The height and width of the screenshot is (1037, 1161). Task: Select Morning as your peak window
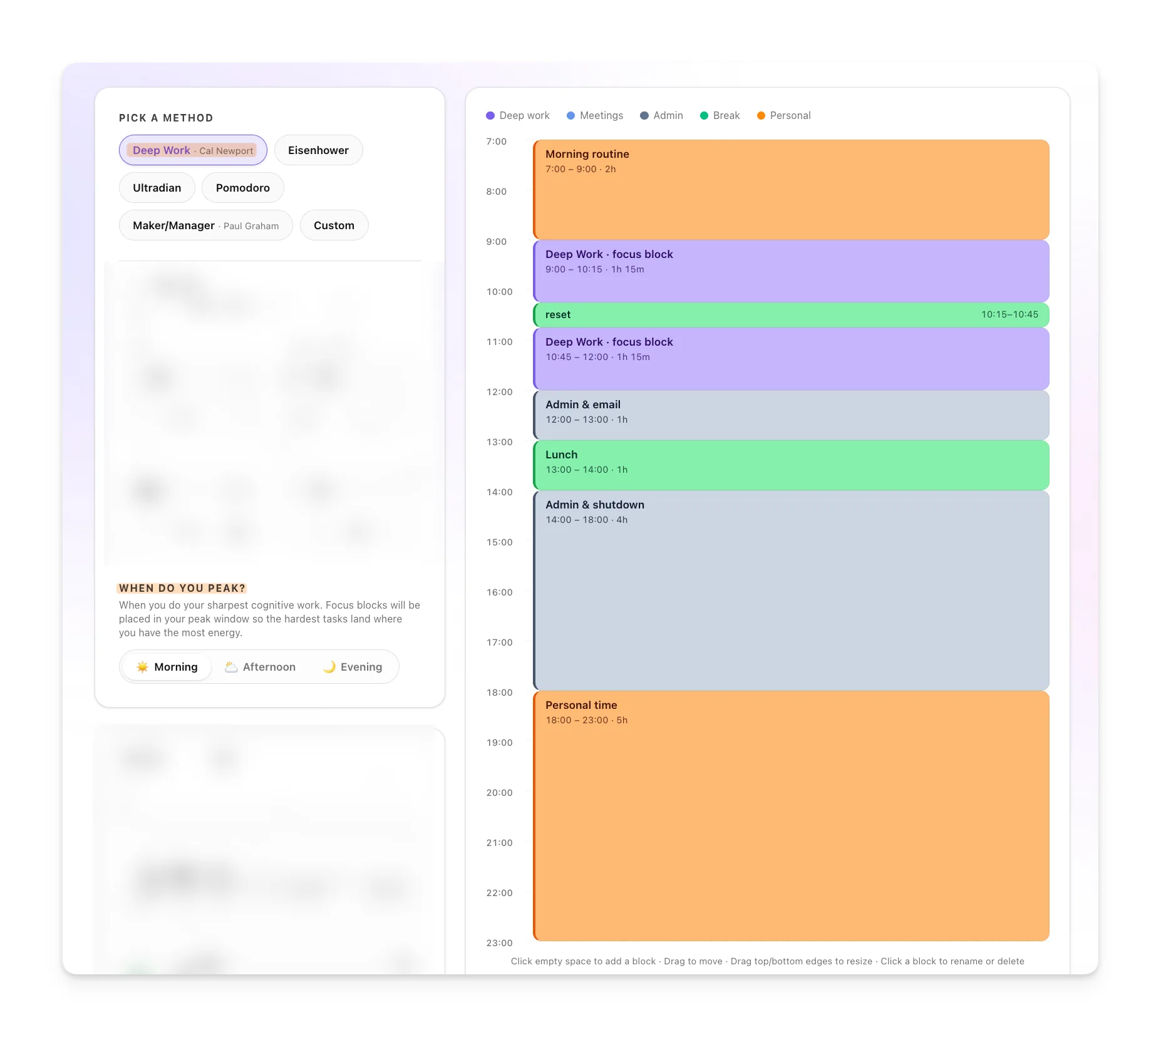pos(166,666)
